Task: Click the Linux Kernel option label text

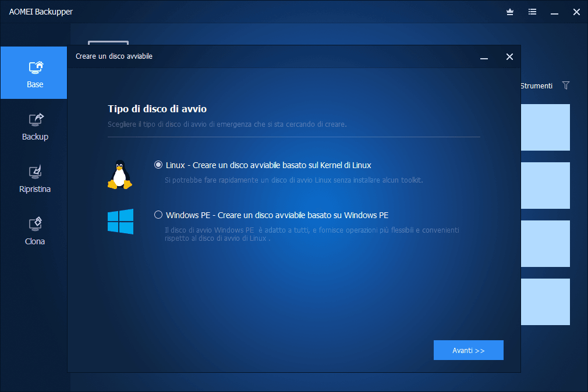Action: coord(268,165)
